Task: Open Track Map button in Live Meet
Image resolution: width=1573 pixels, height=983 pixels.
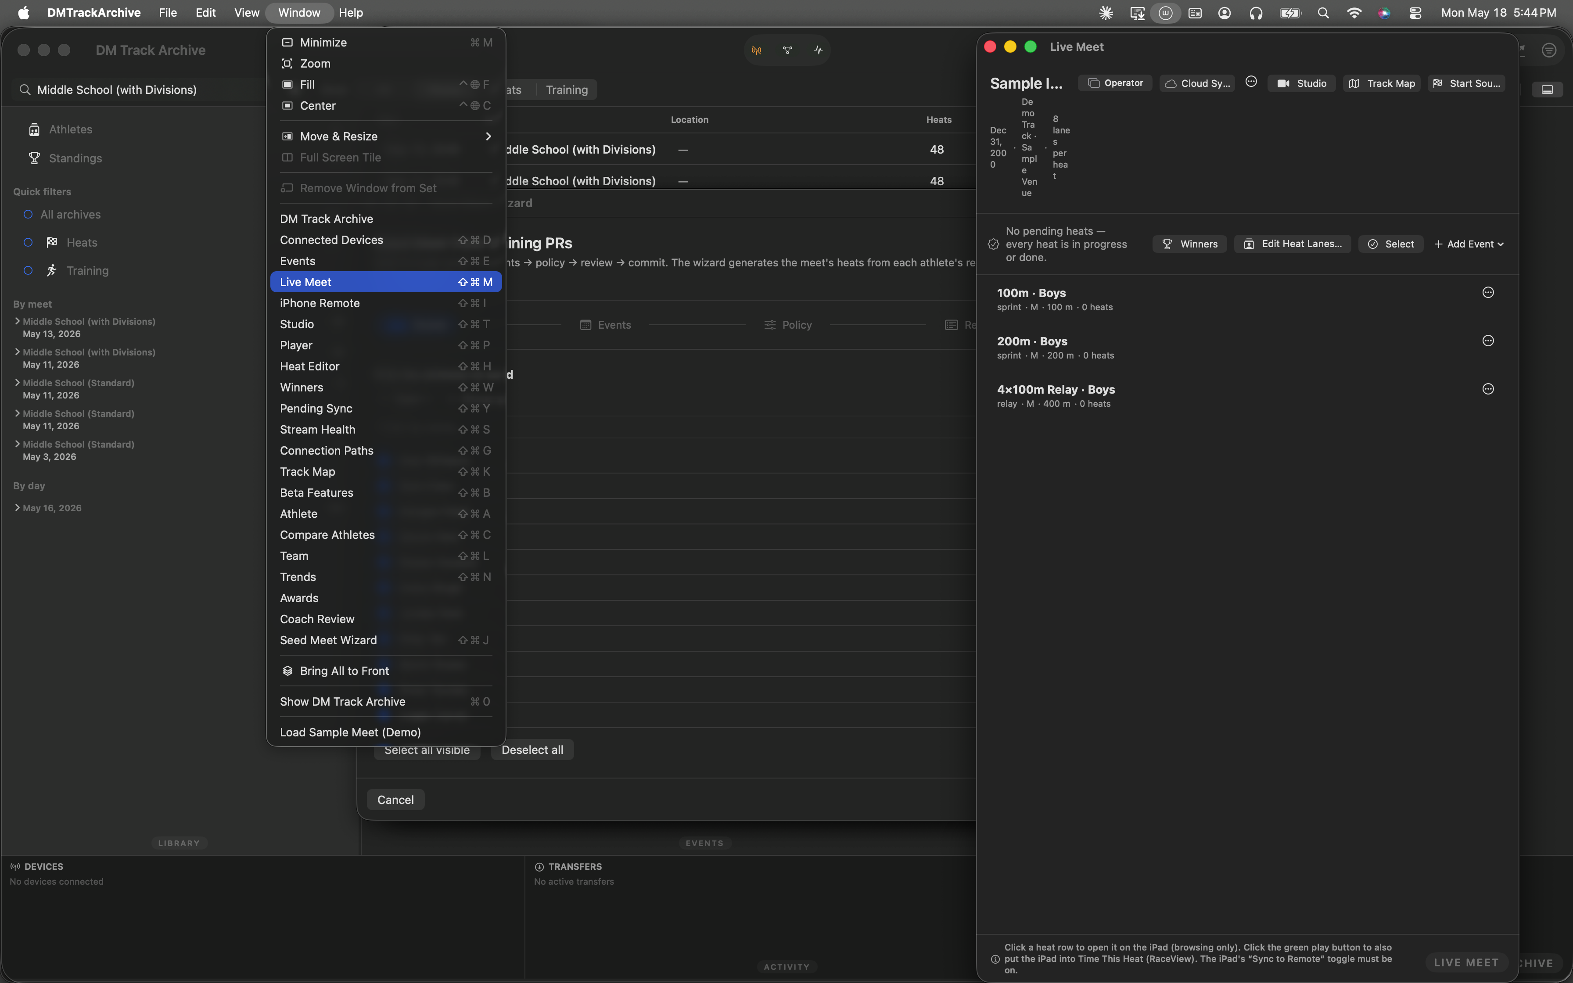Action: tap(1381, 83)
